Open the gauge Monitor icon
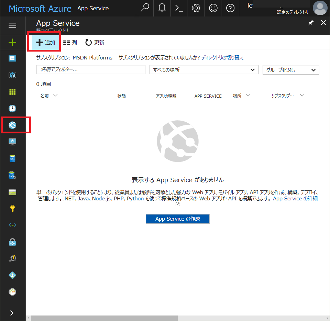Screen dimensions: 330x321 pos(12,292)
